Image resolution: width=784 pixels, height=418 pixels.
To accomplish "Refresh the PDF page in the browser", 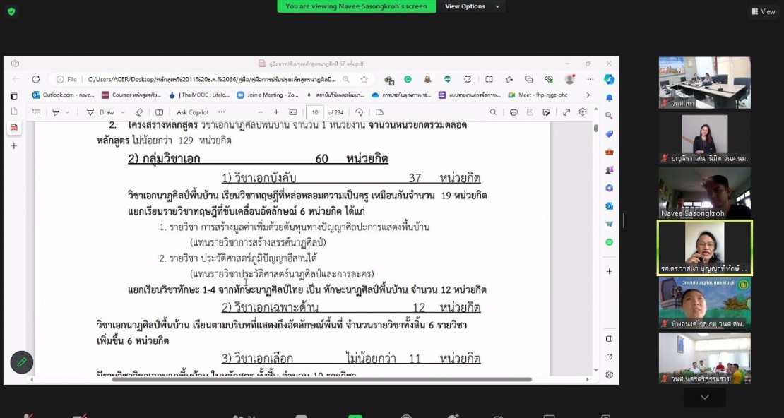I will click(x=35, y=79).
